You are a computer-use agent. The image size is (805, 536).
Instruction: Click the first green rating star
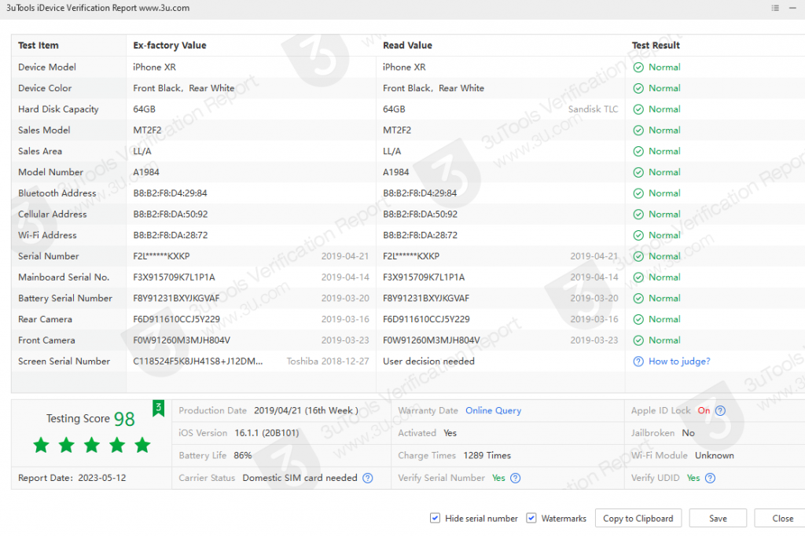tap(42, 445)
